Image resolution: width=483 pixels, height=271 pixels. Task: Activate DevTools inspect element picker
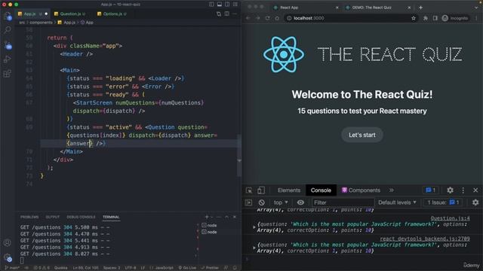(x=249, y=190)
